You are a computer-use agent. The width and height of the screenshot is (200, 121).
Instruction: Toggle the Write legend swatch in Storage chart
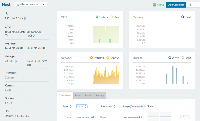170,58
